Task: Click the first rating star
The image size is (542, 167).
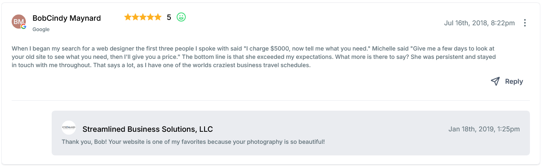Action: click(127, 17)
